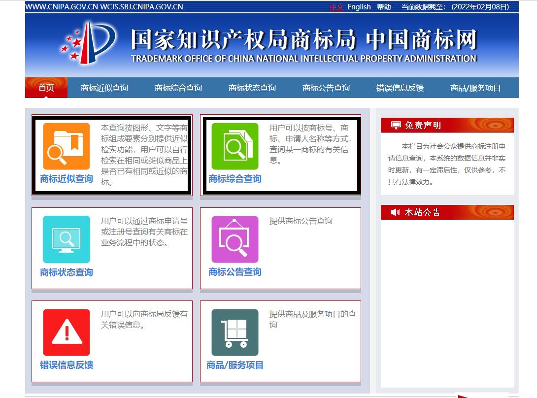
Task: Click the WCJS.SBJ.CNIPA.GOV.CN address text
Action: 142,7
